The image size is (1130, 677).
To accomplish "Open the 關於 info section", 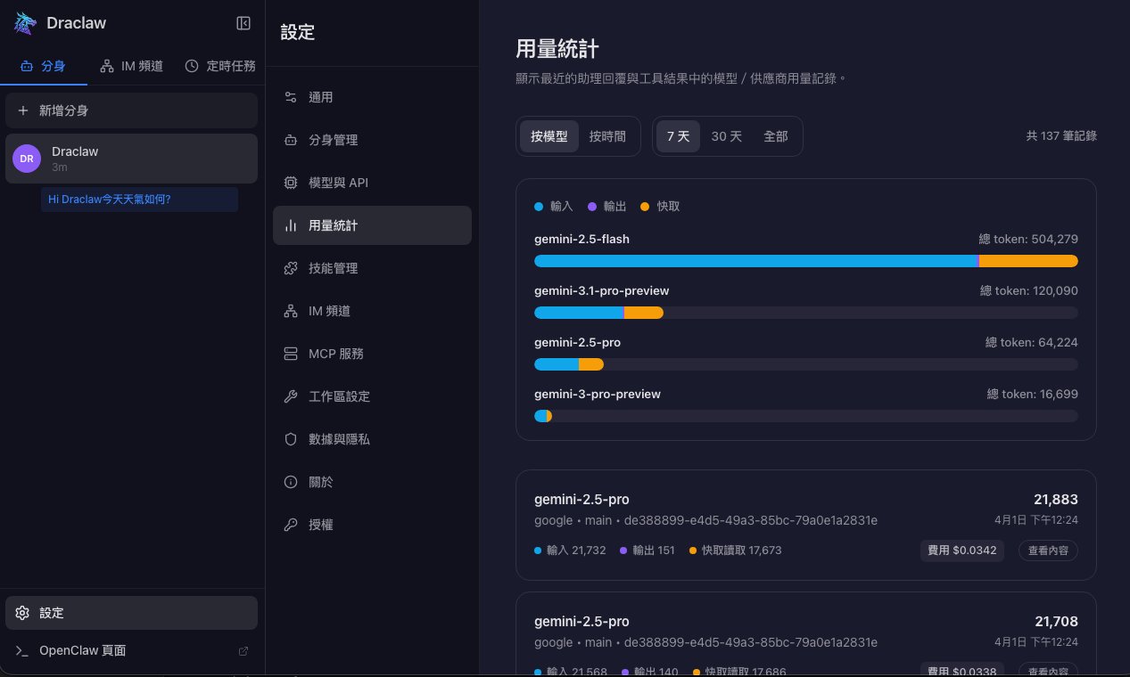I will click(x=320, y=482).
